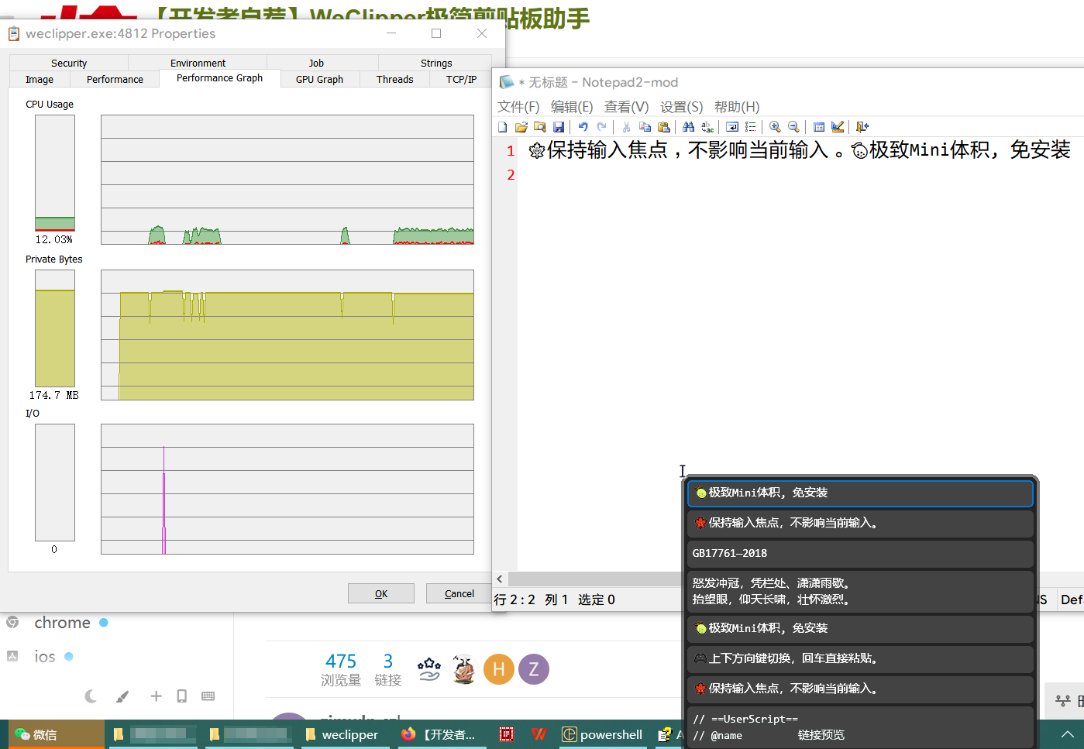
Task: Click the New document icon in Notepad2
Action: (503, 127)
